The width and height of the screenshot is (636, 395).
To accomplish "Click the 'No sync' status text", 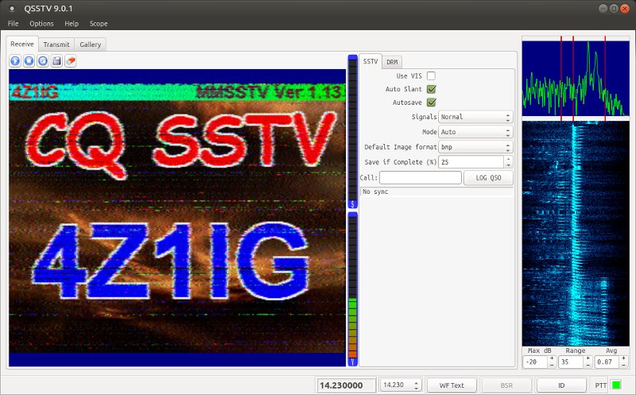I will click(x=375, y=192).
